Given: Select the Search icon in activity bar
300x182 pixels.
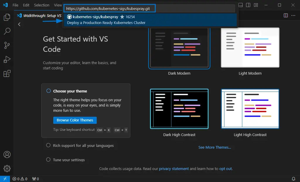Looking at the screenshot, I should click(x=6, y=31).
